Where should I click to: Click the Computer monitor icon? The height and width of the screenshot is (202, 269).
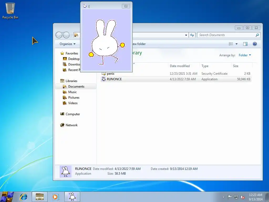[62, 114]
